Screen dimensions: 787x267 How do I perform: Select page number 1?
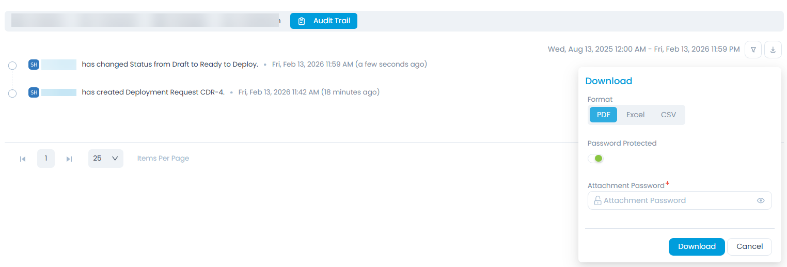tap(46, 159)
